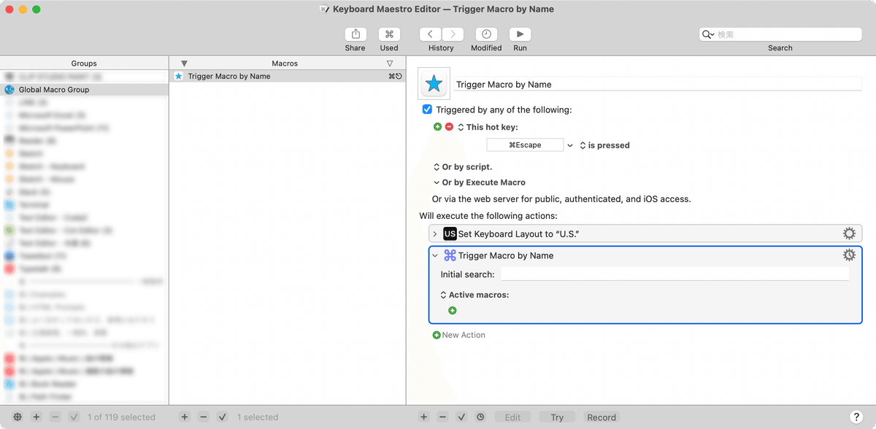This screenshot has height=429, width=876.
Task: Click the Edit button
Action: (512, 417)
